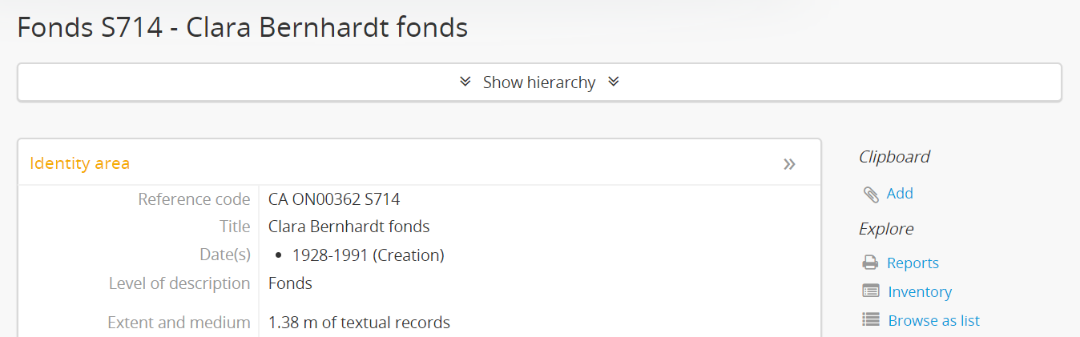Open the Inventory link

(x=920, y=291)
